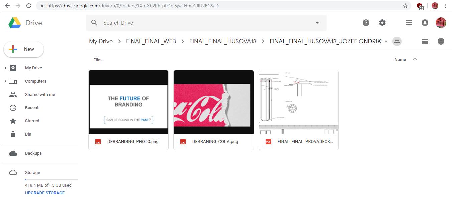Click the search magnifier icon
Viewport: 452px width, 213px height.
coord(94,23)
